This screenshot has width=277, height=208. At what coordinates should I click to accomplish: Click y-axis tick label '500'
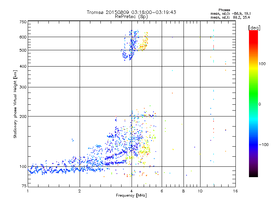pyautogui.click(x=23, y=50)
